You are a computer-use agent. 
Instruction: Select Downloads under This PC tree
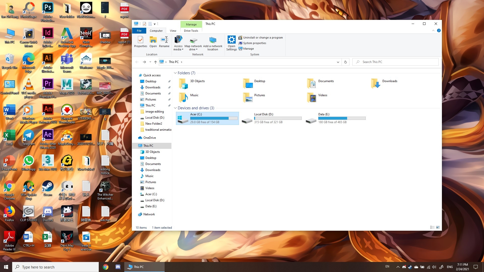[153, 170]
